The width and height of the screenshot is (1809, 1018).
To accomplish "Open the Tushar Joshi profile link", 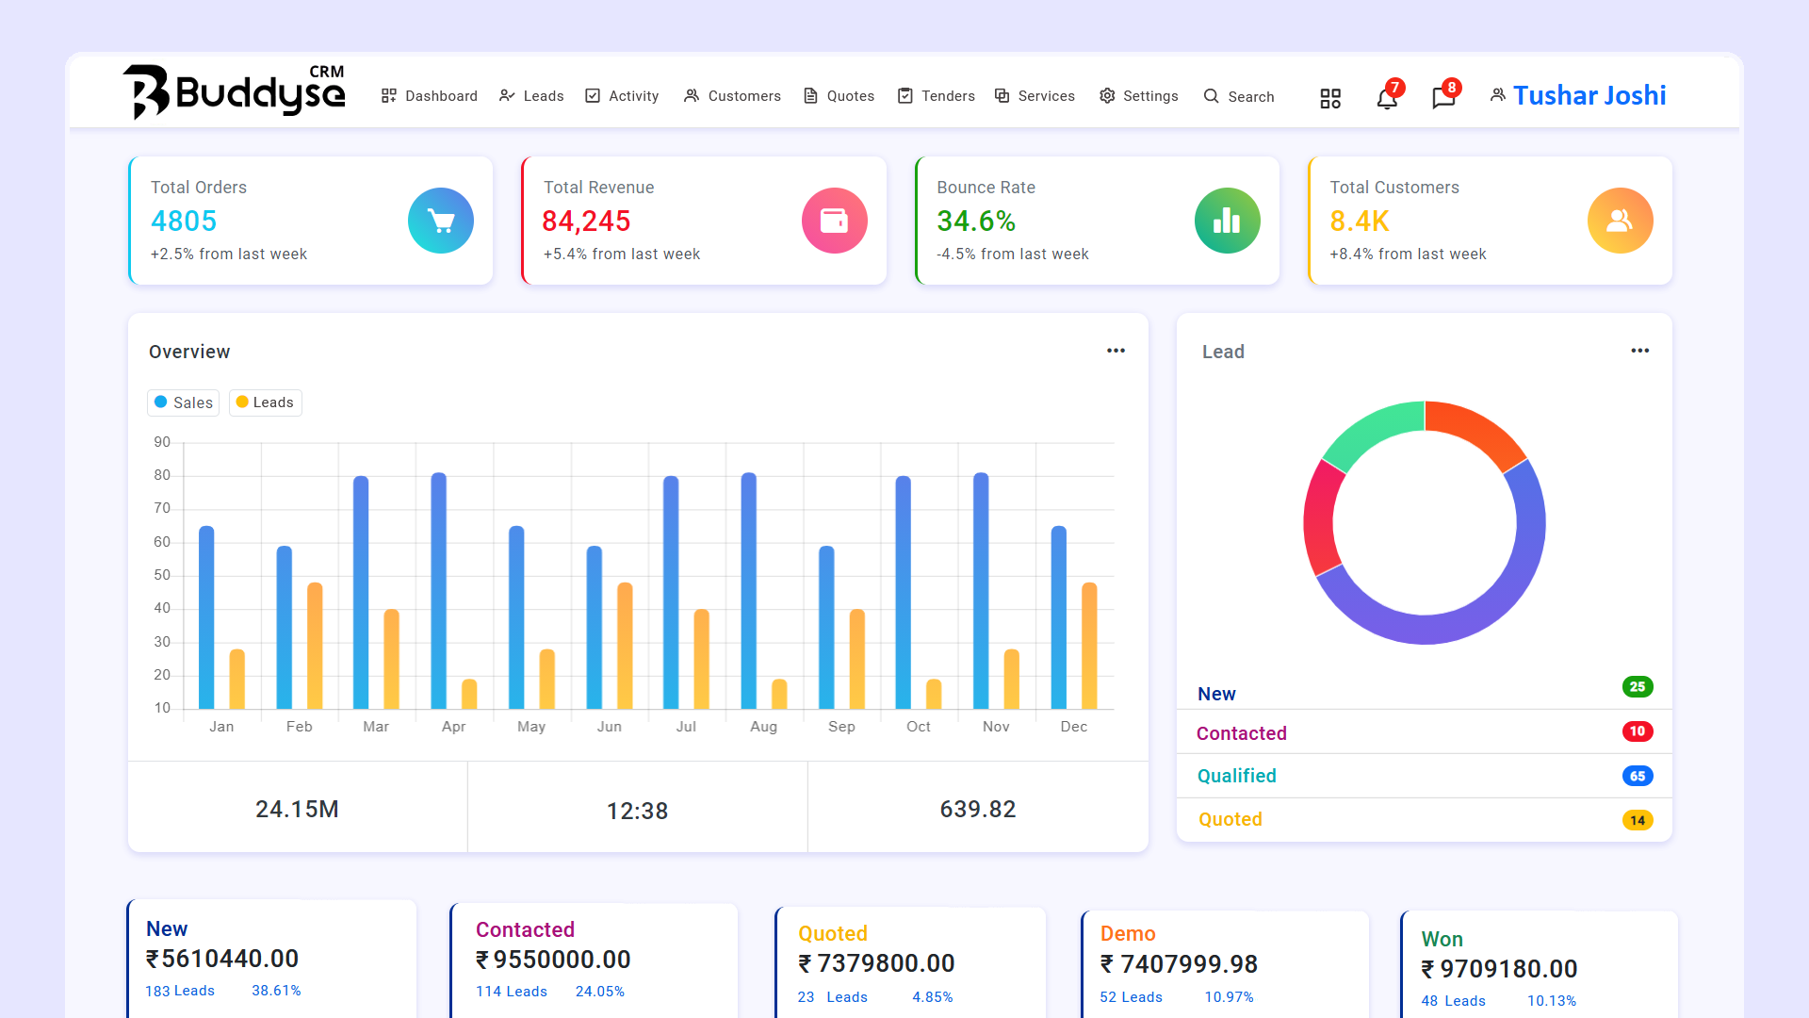I will tap(1589, 95).
